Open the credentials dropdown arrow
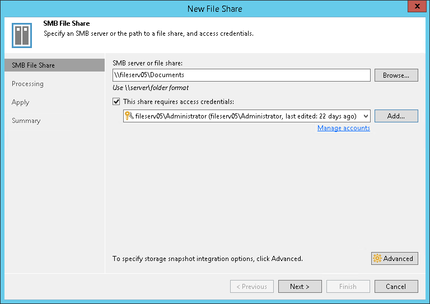 [x=366, y=116]
